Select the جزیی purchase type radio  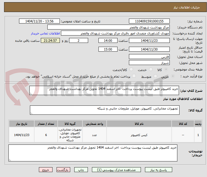pos(173,76)
